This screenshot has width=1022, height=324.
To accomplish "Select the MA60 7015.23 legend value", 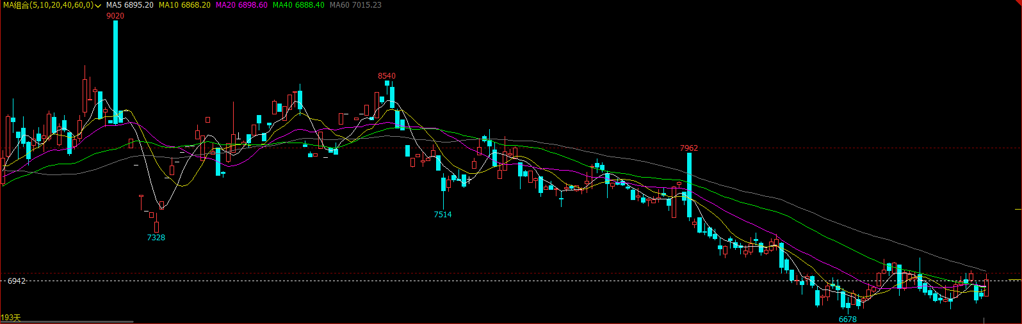I will [355, 5].
